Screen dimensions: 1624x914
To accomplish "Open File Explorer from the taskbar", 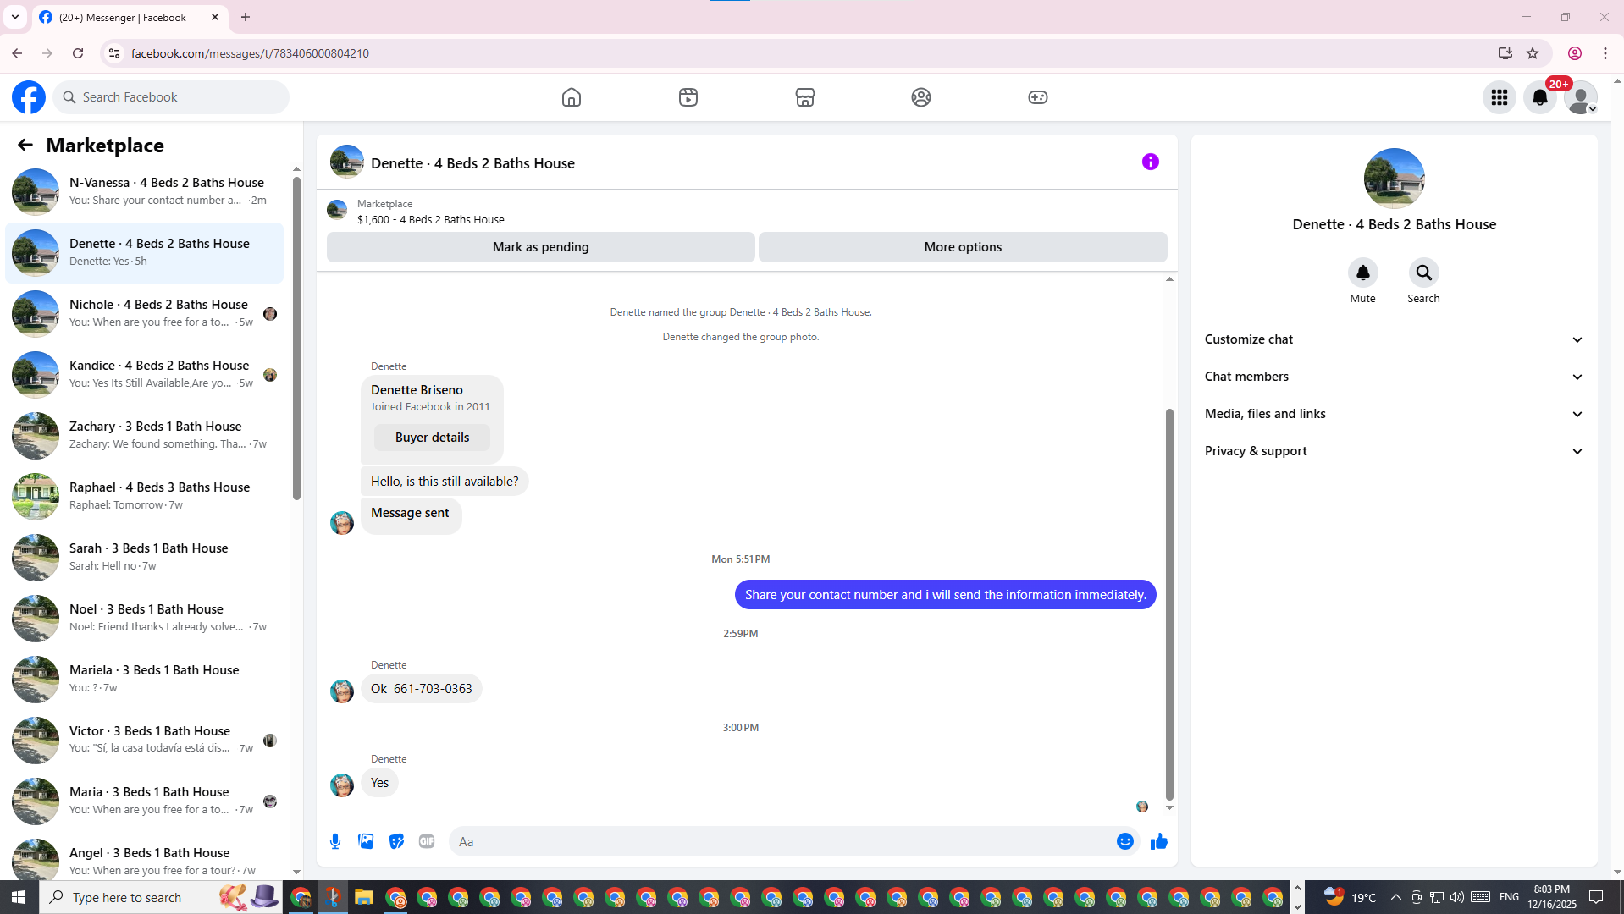I will coord(364,897).
